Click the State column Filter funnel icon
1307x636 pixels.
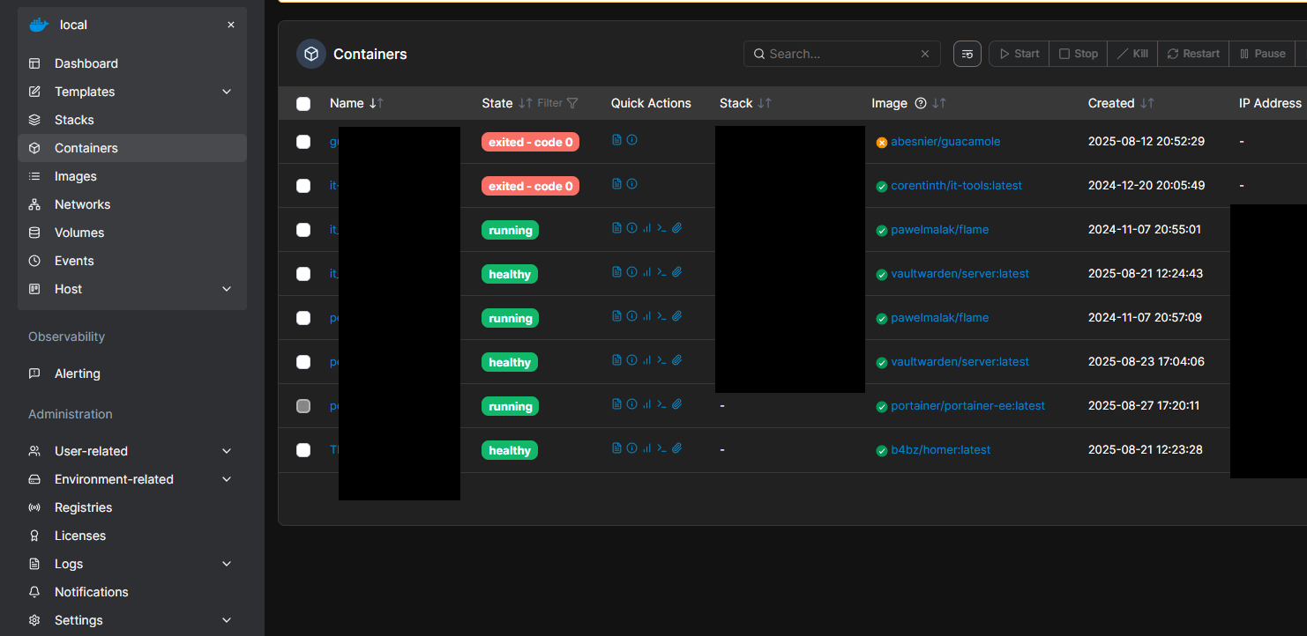point(572,103)
